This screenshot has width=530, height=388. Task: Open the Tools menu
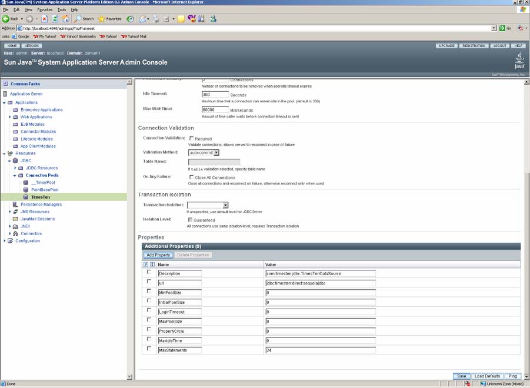(x=62, y=10)
